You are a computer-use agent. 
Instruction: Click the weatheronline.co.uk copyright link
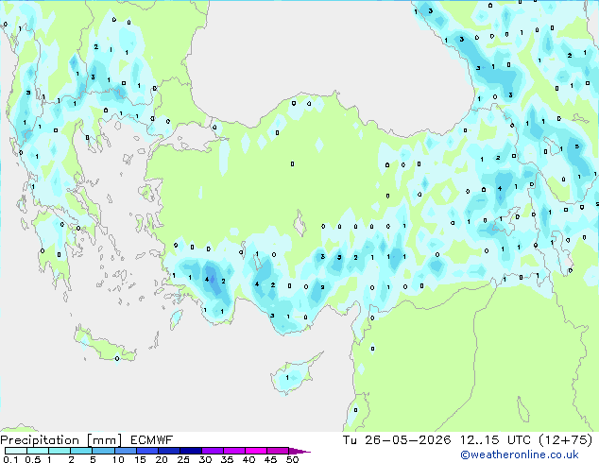519,454
